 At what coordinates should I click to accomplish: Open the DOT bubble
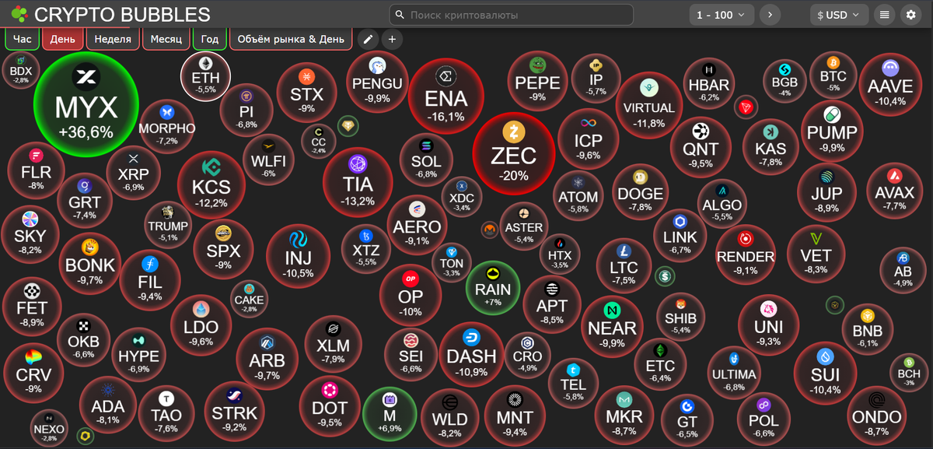[330, 406]
